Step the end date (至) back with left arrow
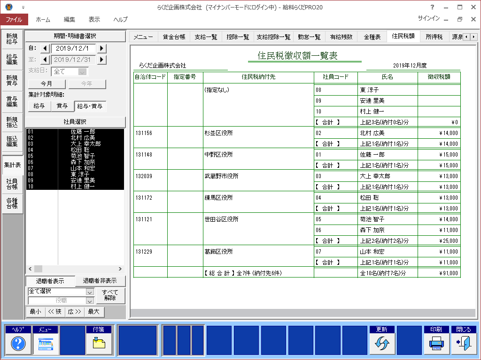Screen dimensions: 481x360 (45, 60)
